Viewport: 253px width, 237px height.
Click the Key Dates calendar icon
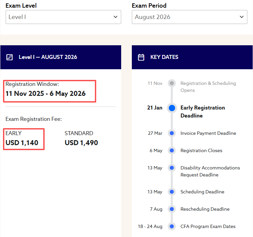[141, 57]
